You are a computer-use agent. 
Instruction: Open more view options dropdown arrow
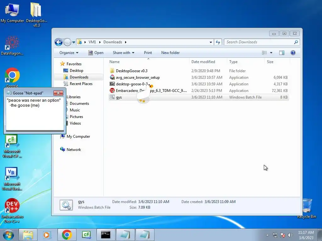click(271, 53)
